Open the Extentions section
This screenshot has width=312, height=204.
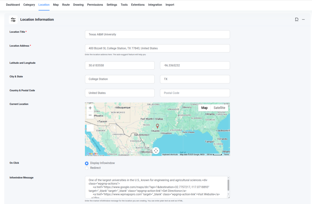[138, 5]
